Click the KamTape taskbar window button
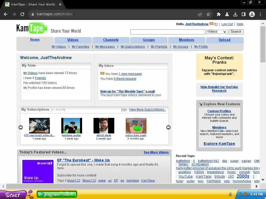 pos(57,194)
